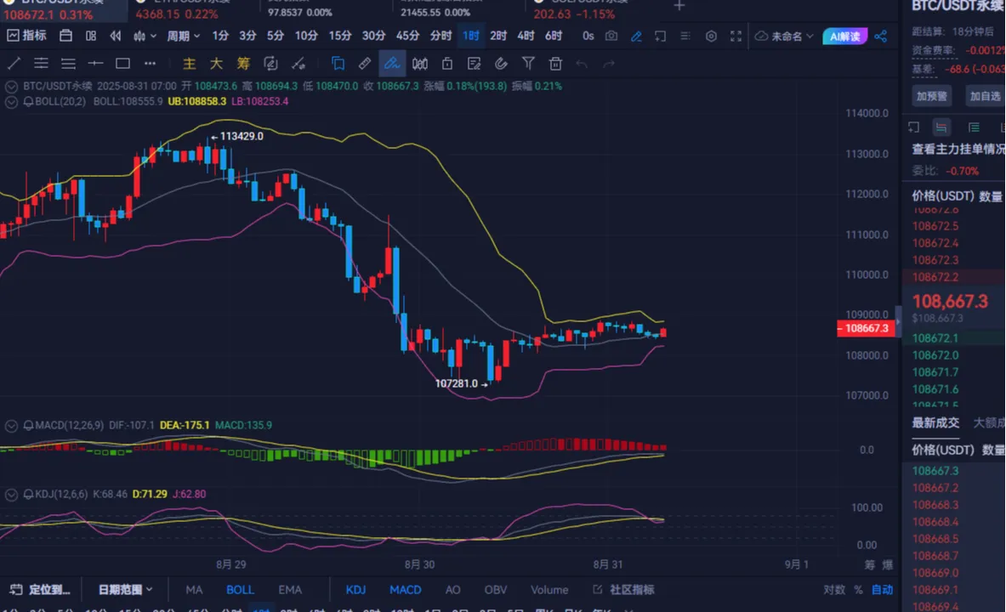Image resolution: width=1006 pixels, height=612 pixels.
Task: Click the chart settings hexagon icon
Action: (x=711, y=36)
